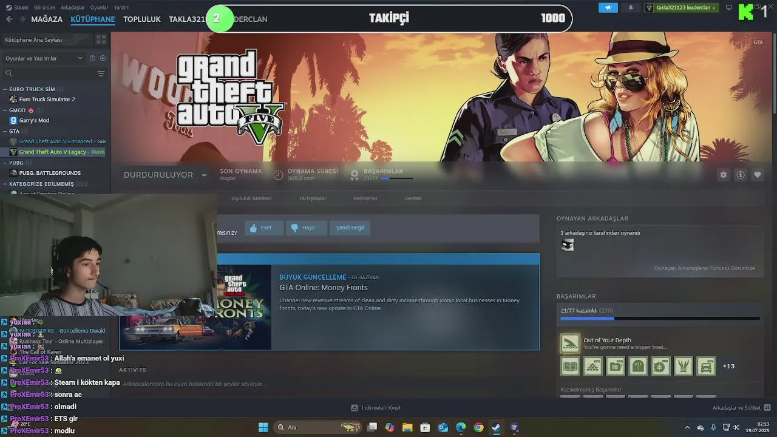Image resolution: width=777 pixels, height=437 pixels.
Task: Click the DURDURULUYOR button
Action: coord(158,175)
